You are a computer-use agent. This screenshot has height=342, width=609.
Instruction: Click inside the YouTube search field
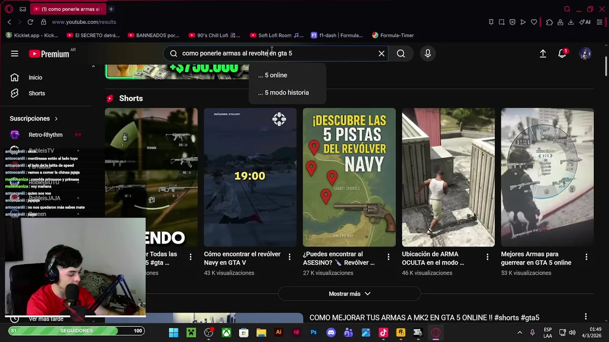click(x=276, y=53)
